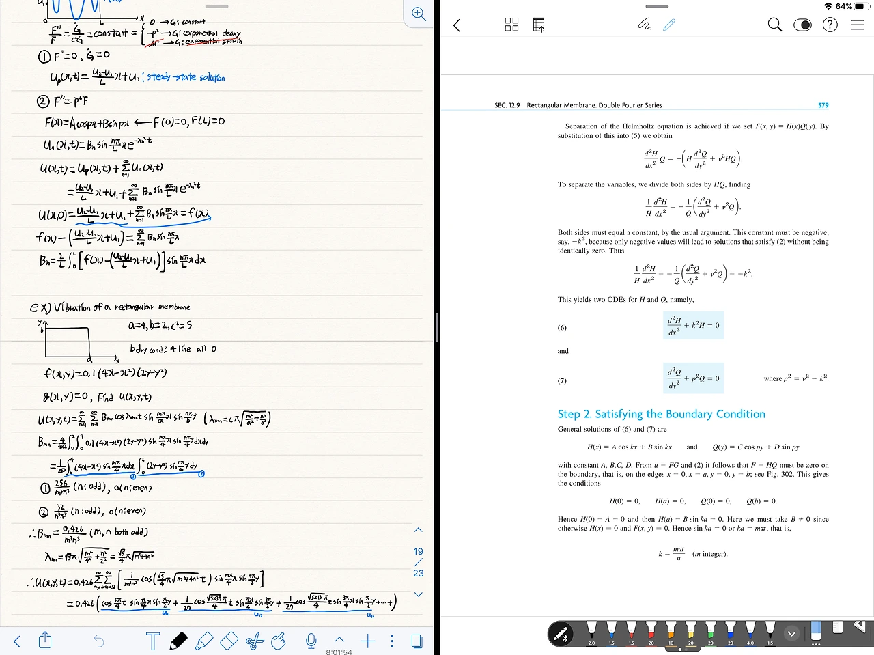Select the blue pencil annotation tool
874x655 pixels.
click(669, 25)
